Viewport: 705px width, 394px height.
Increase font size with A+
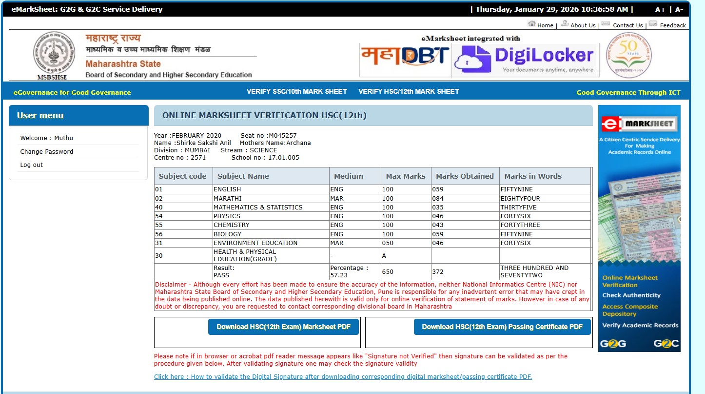(660, 10)
